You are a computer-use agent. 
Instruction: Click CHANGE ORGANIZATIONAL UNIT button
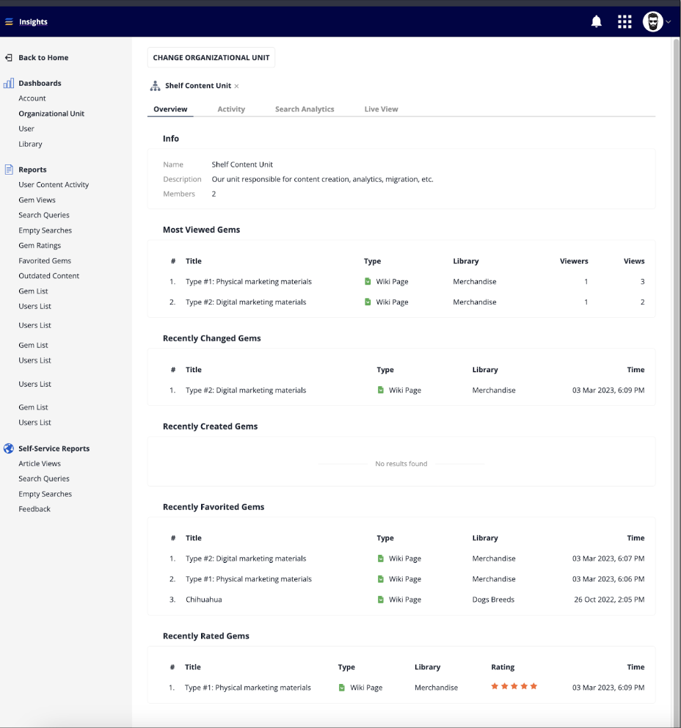(211, 57)
